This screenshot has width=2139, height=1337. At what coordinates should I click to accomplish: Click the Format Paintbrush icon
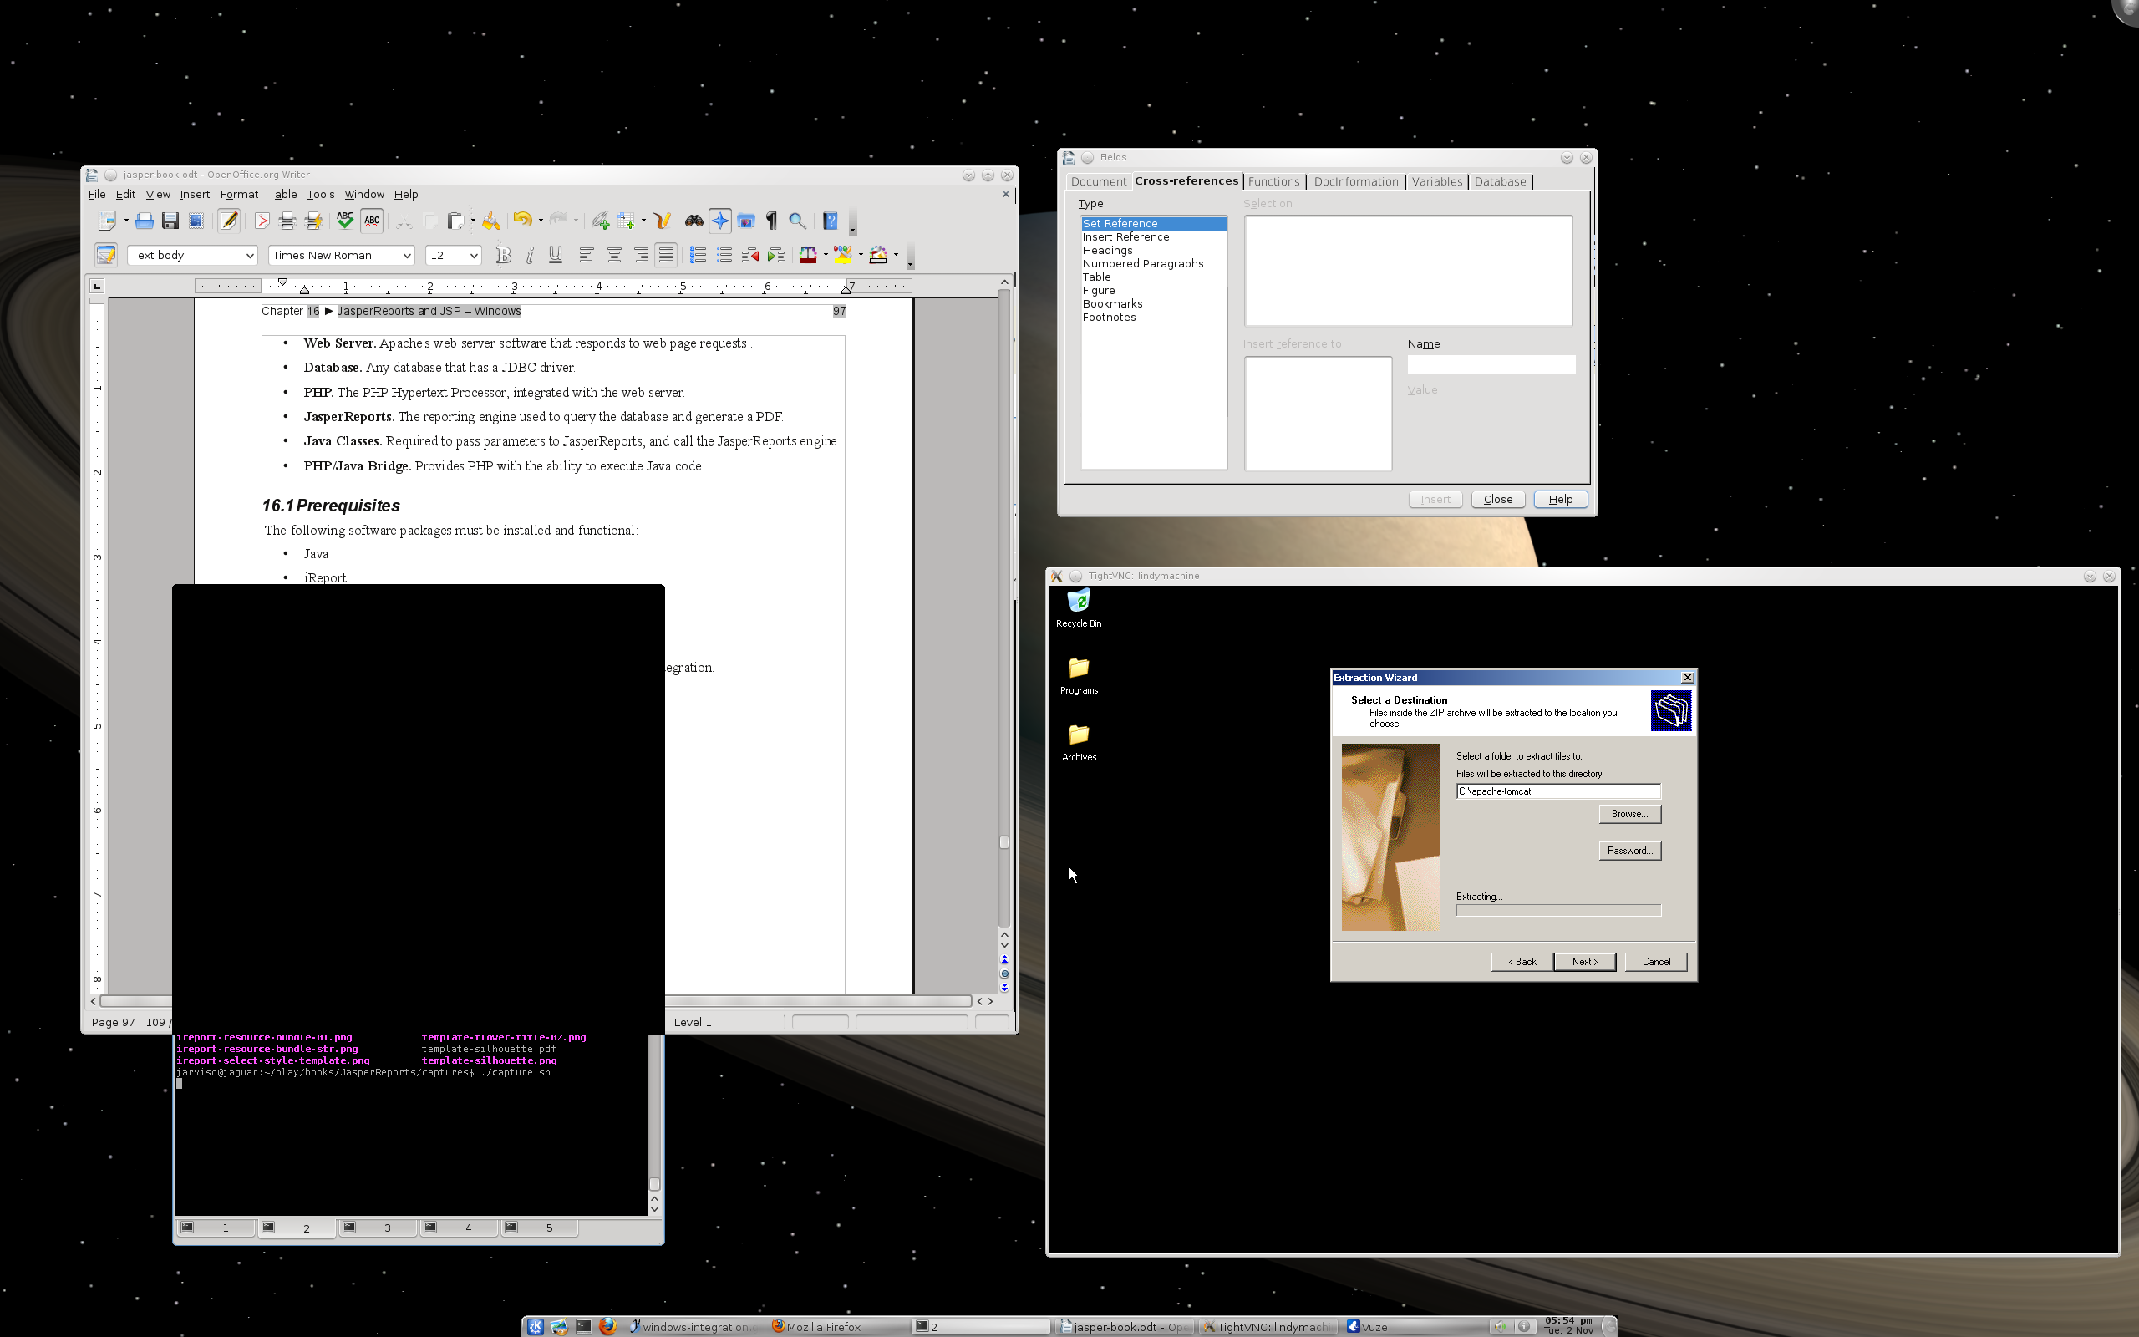(x=491, y=221)
